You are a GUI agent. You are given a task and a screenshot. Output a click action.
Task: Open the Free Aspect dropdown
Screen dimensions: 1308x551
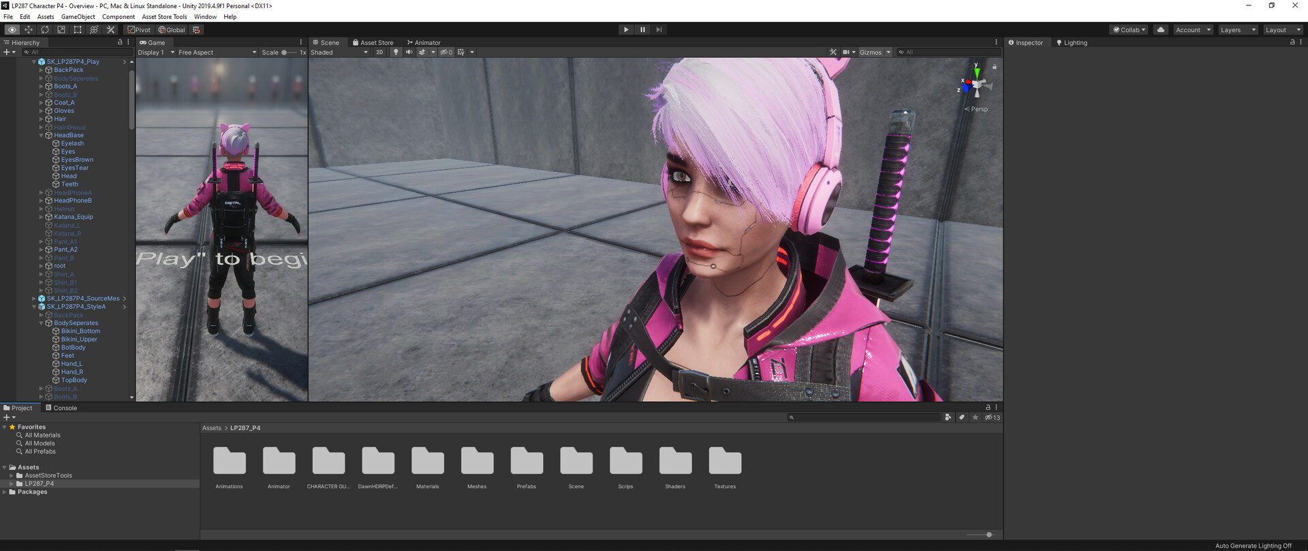coord(217,52)
